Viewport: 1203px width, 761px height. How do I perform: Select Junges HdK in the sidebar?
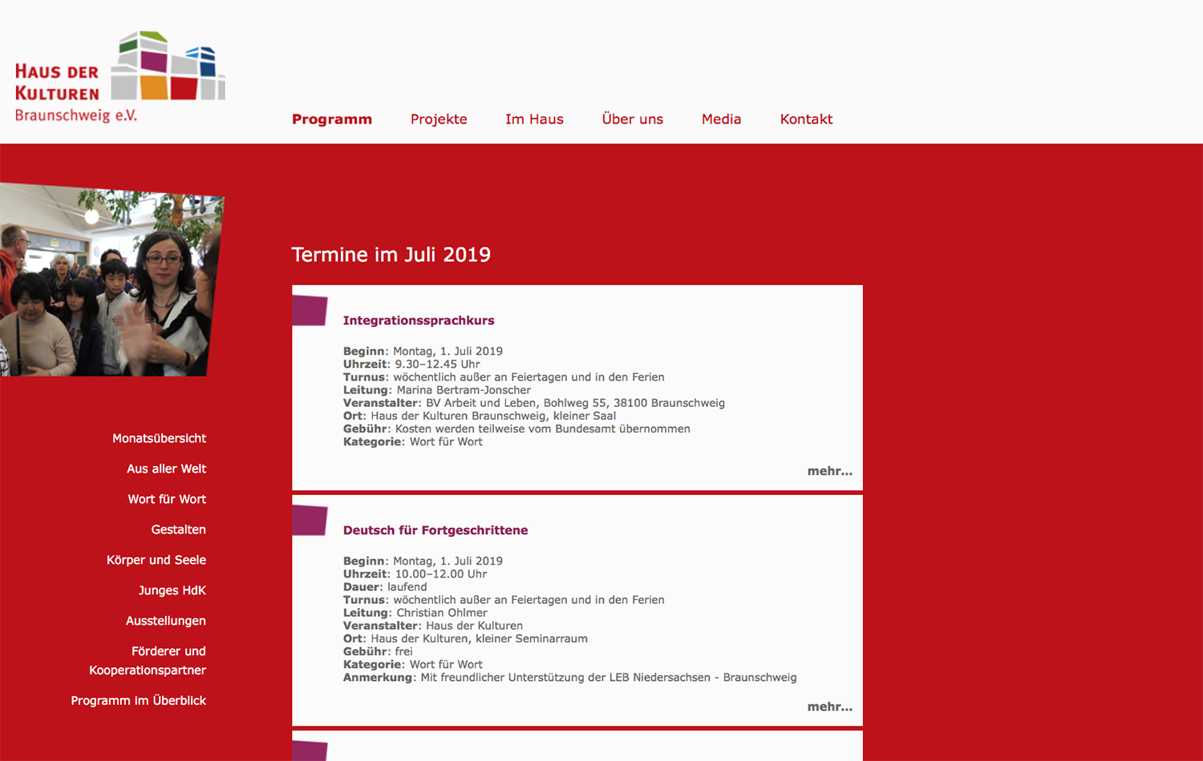172,590
